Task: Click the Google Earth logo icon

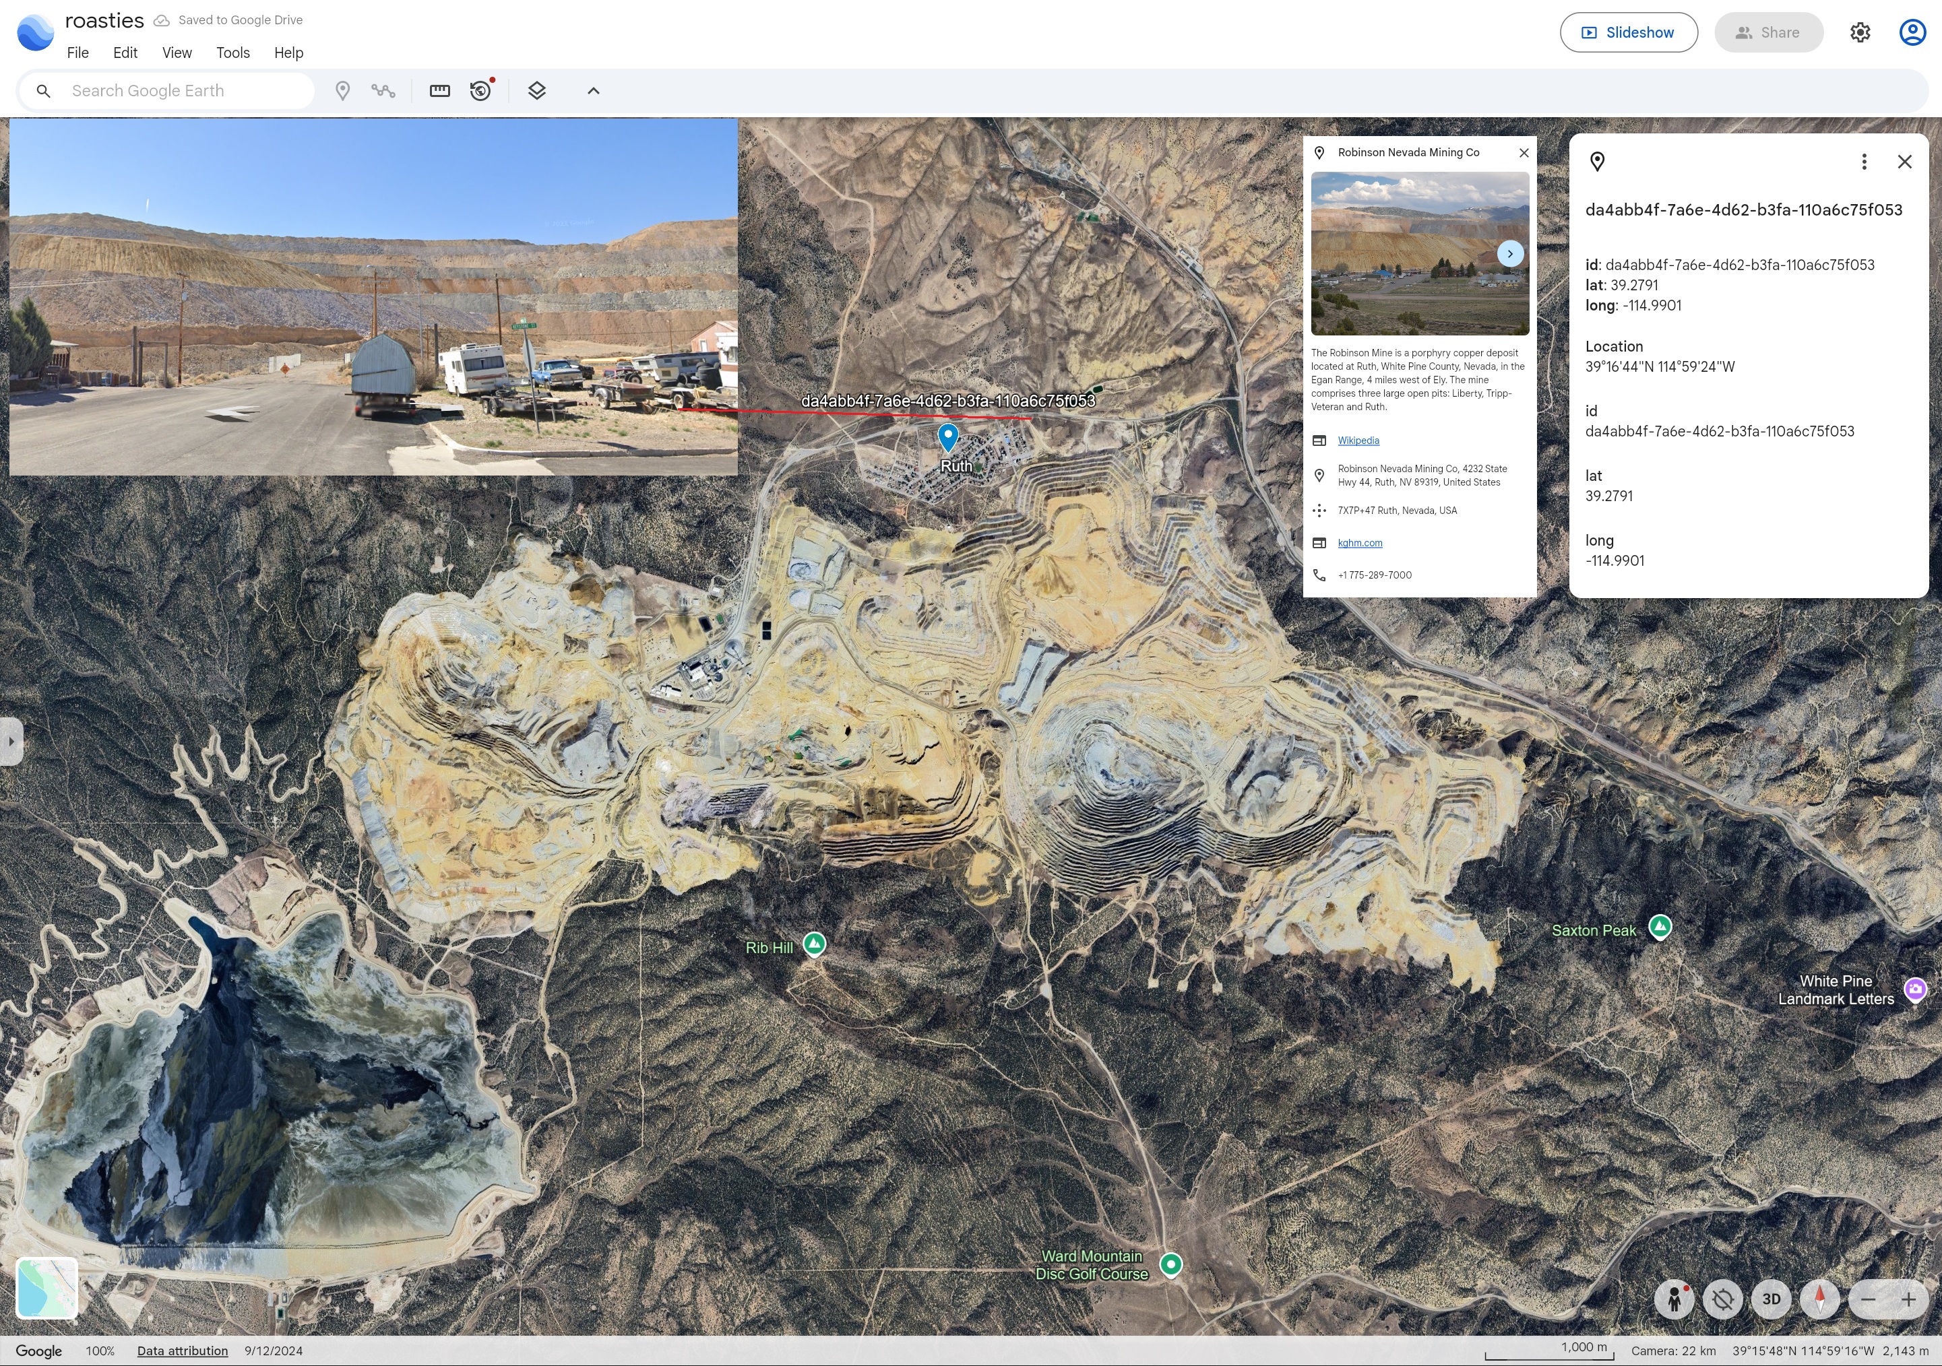Action: (34, 32)
